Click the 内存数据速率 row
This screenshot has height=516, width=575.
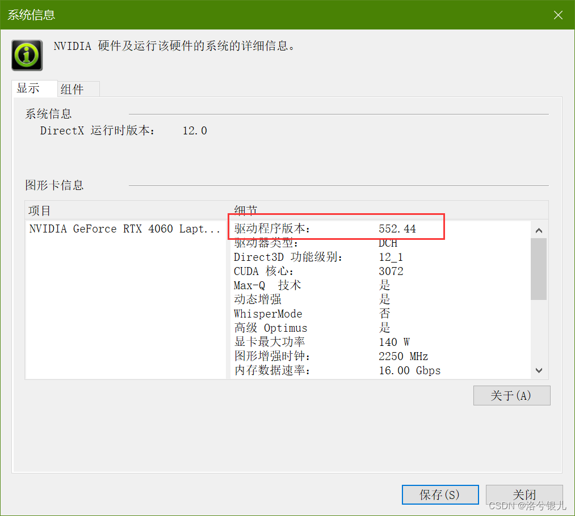[381, 371]
